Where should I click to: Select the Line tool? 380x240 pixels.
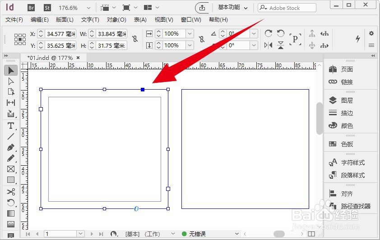pyautogui.click(x=11, y=136)
